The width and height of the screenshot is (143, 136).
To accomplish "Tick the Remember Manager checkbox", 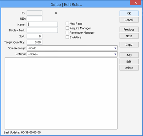I will 67,33.
